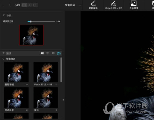The width and height of the screenshot is (154, 120).
Task: Favorite the iAuto 2019 + RE preset star
Action: tap(56, 85)
